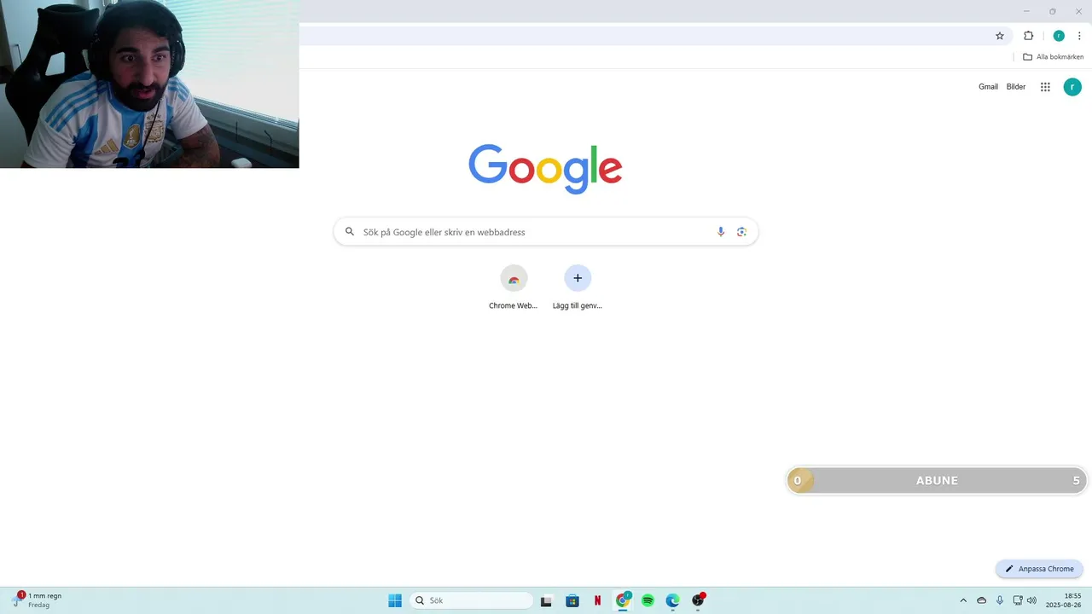Start voice search with the microphone icon
The image size is (1092, 614).
721,232
